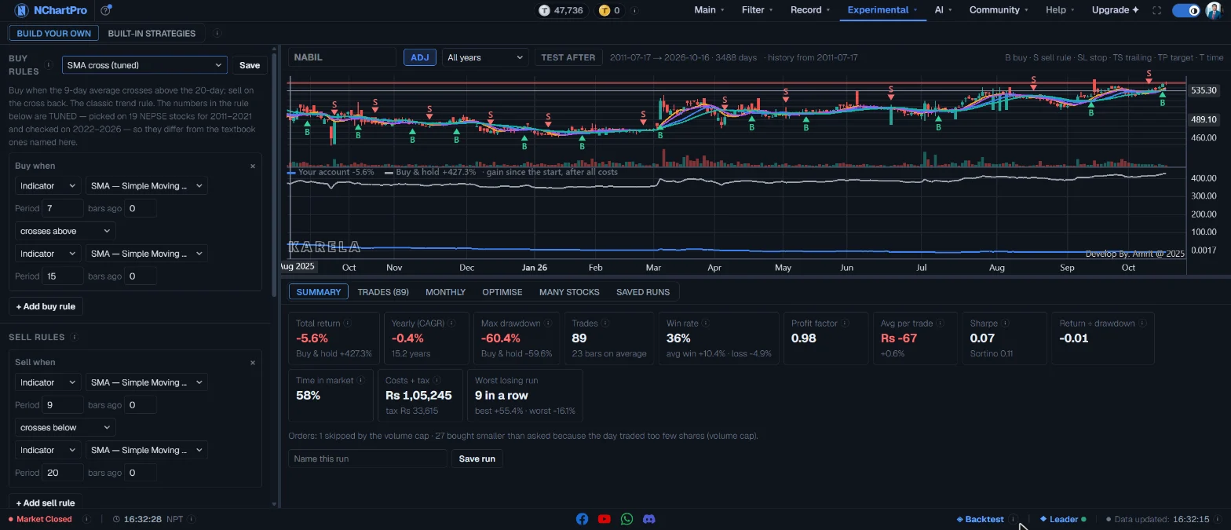1231x530 pixels.
Task: Open the Main menu
Action: click(x=709, y=10)
